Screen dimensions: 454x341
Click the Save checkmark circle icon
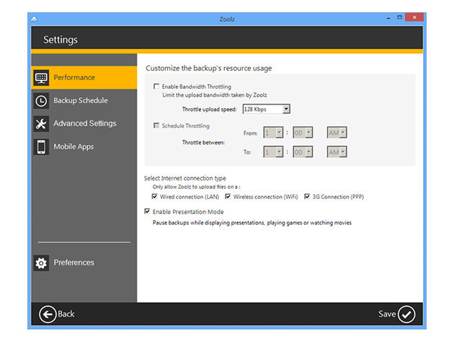coord(406,314)
